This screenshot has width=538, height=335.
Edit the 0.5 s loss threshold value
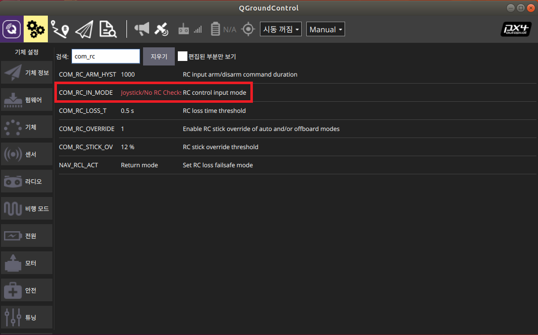127,111
